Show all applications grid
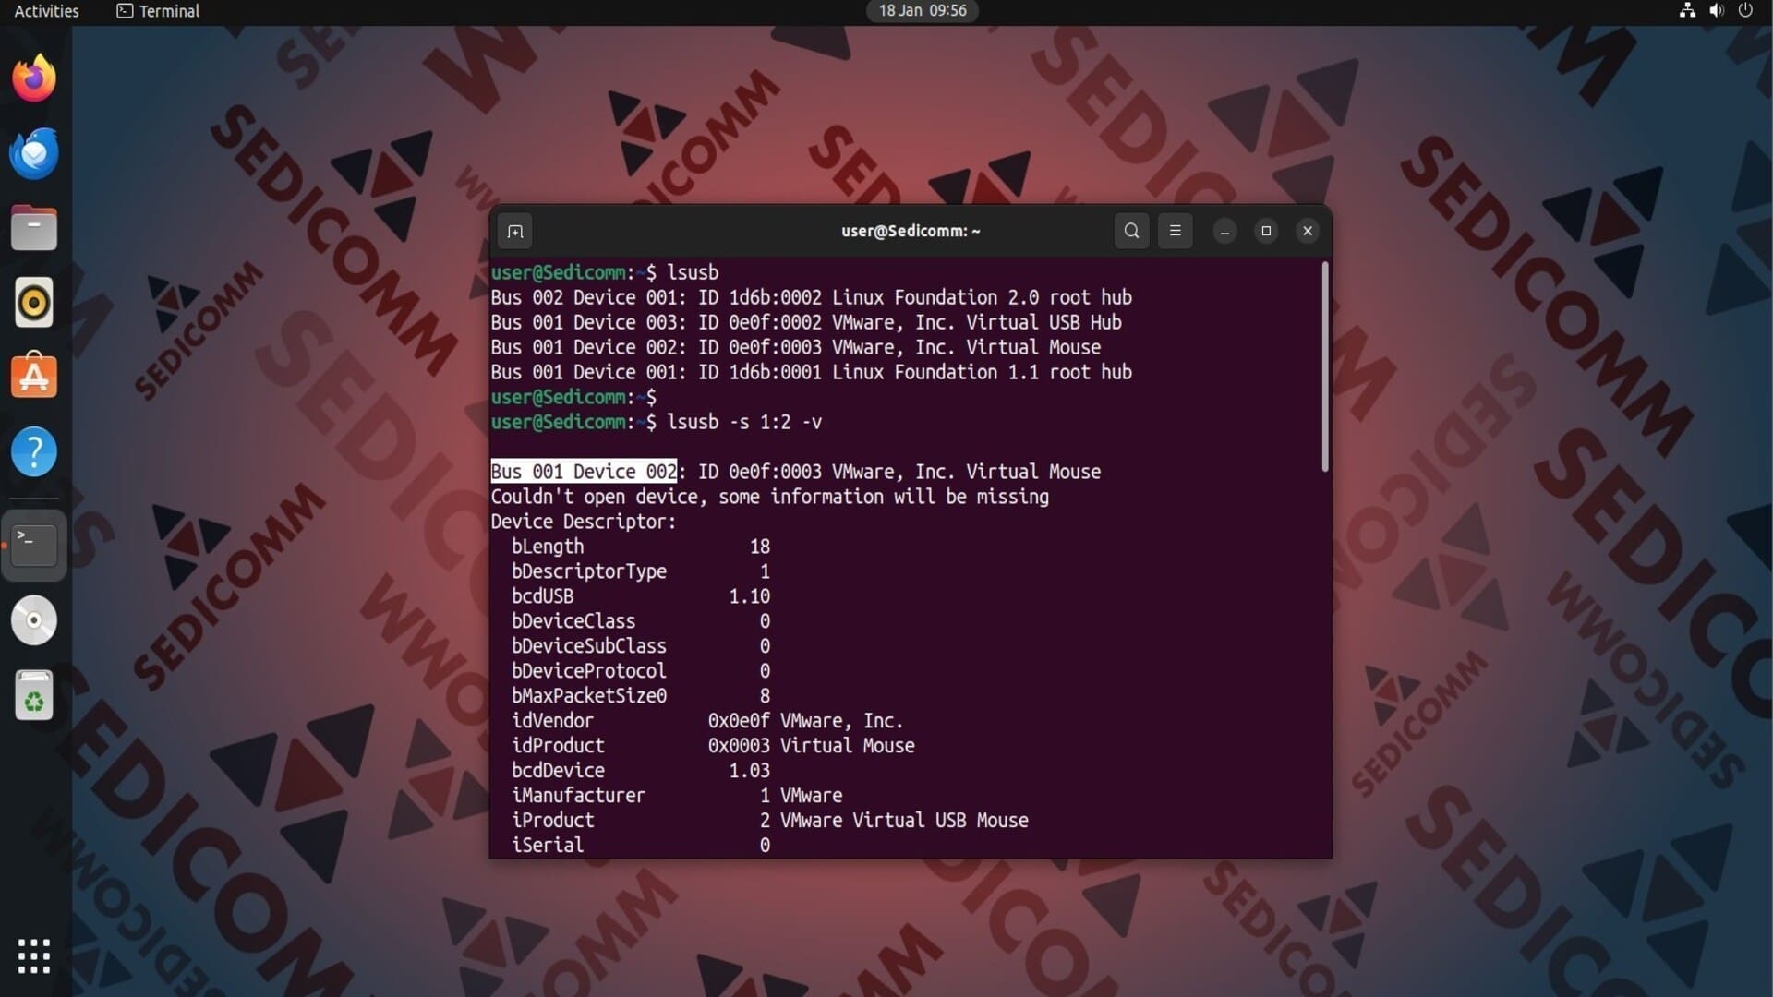Image resolution: width=1773 pixels, height=997 pixels. click(x=34, y=956)
